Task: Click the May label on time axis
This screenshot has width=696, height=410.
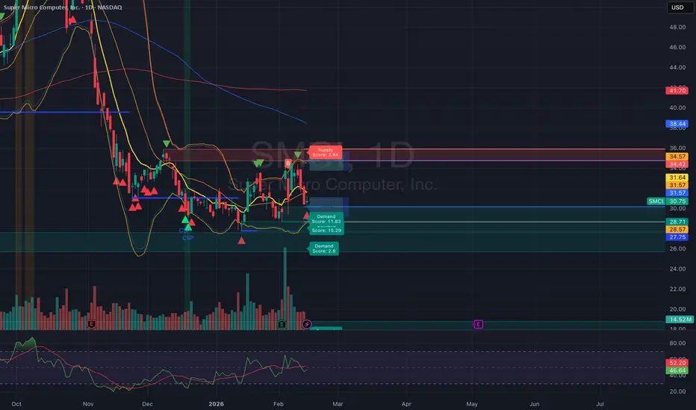Action: tap(472, 404)
